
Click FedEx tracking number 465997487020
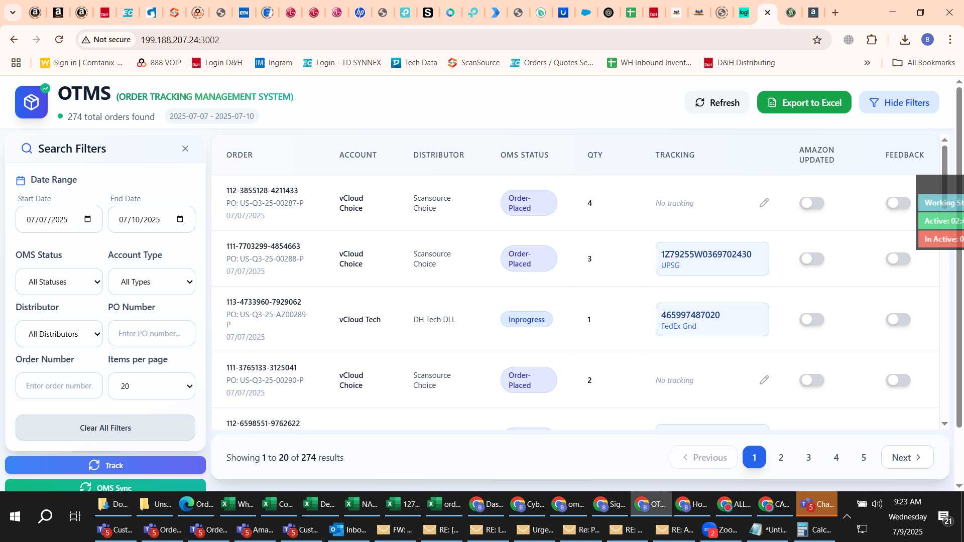coord(690,315)
